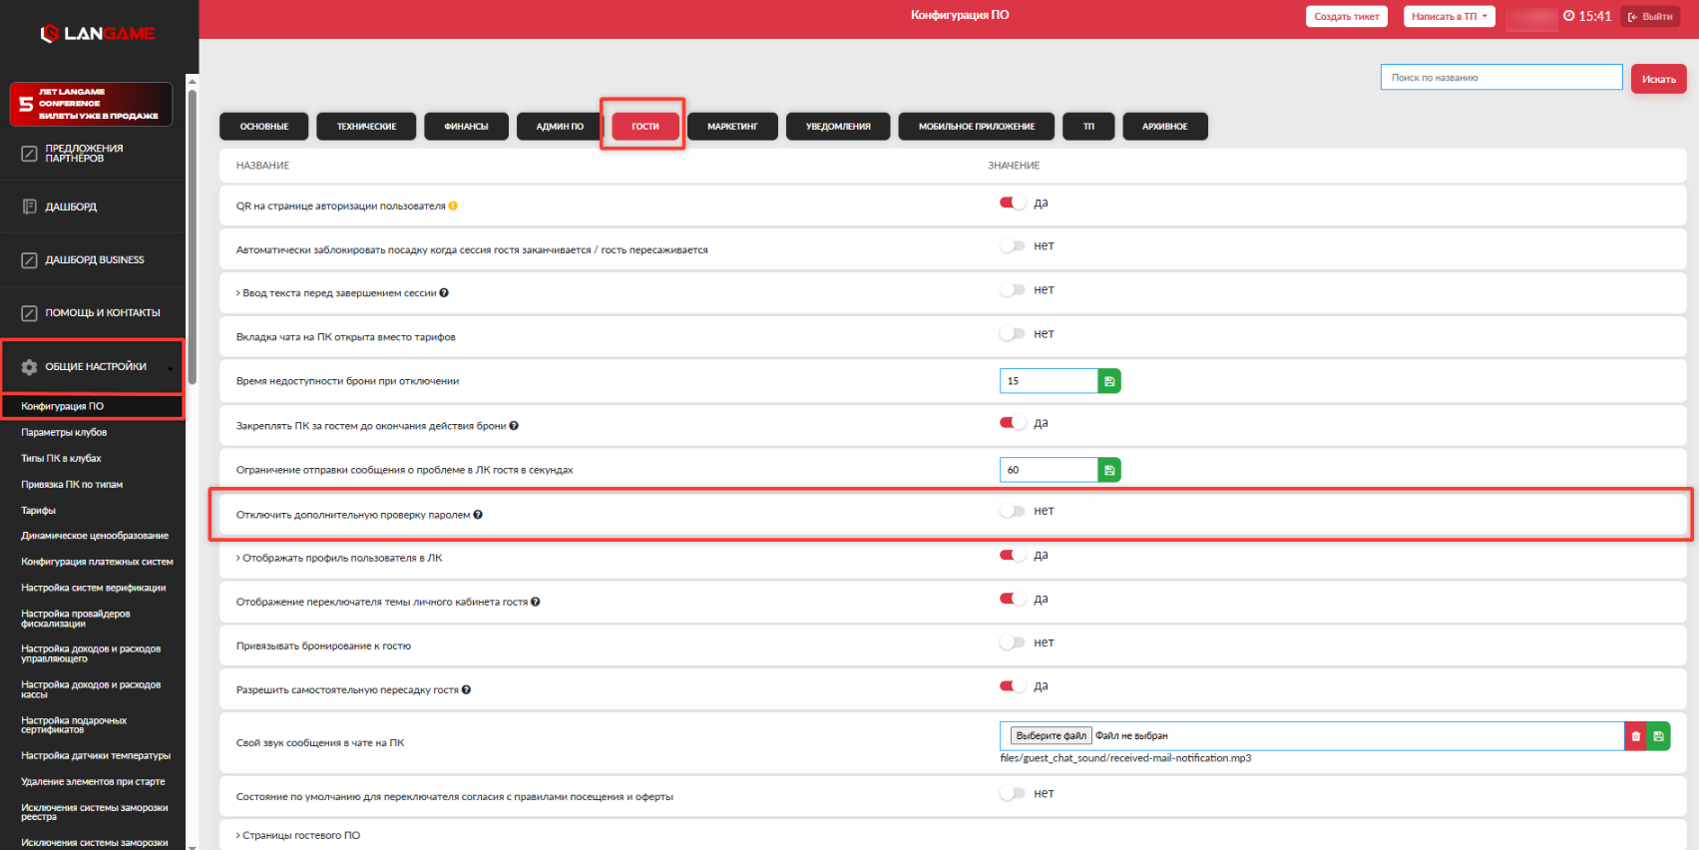Click the Искать search button
Viewport: 1699px width, 850px height.
[1659, 79]
